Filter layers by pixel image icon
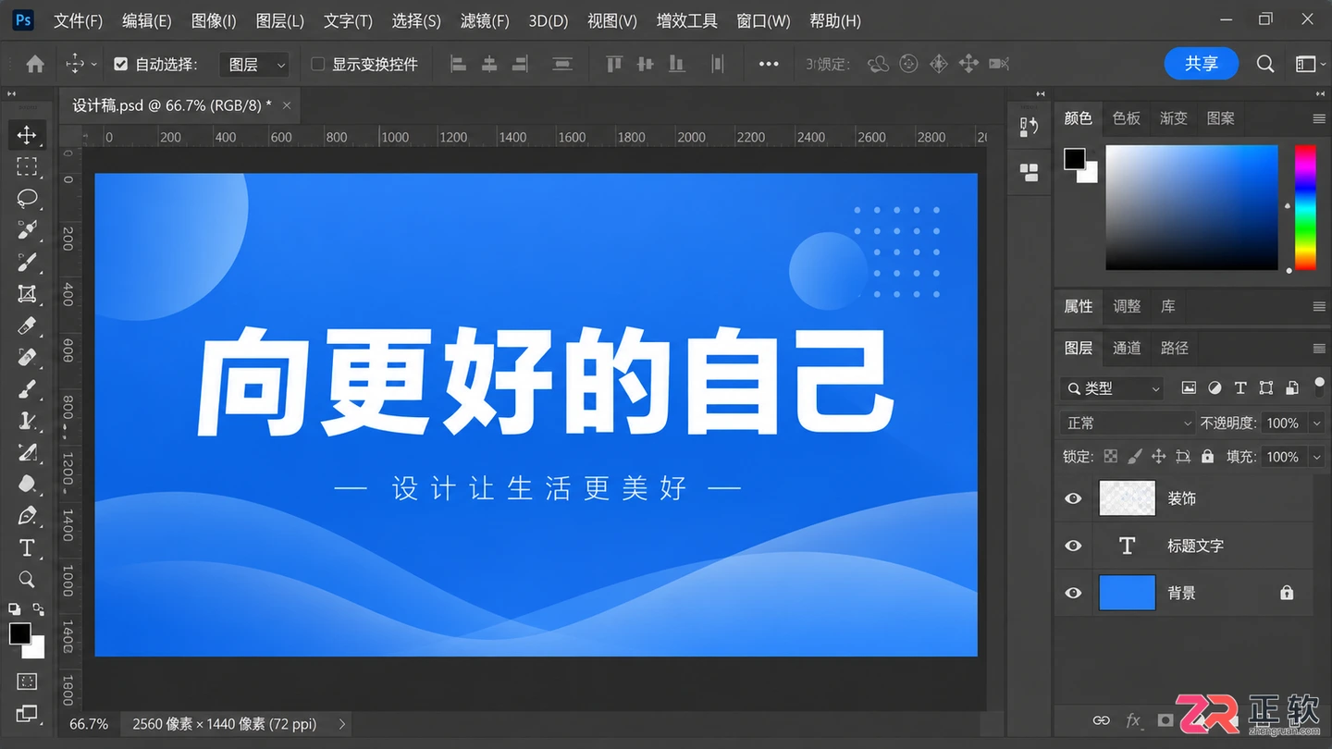Image resolution: width=1332 pixels, height=749 pixels. point(1189,388)
